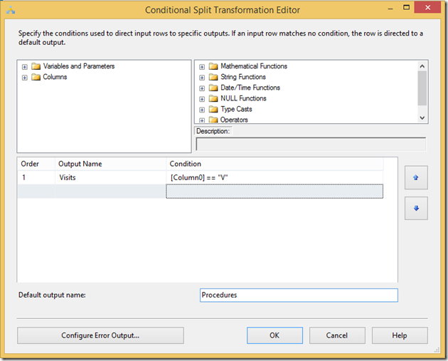Click the Variables and Parameters folder icon

click(36, 66)
